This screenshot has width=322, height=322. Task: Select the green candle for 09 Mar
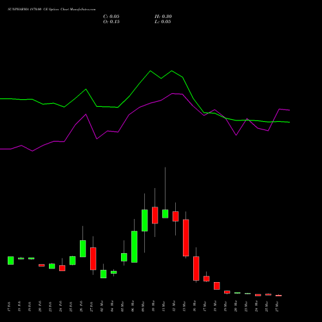(x=145, y=220)
